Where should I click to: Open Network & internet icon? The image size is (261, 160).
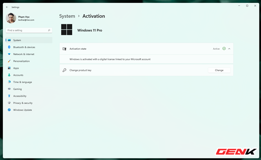[9, 54]
